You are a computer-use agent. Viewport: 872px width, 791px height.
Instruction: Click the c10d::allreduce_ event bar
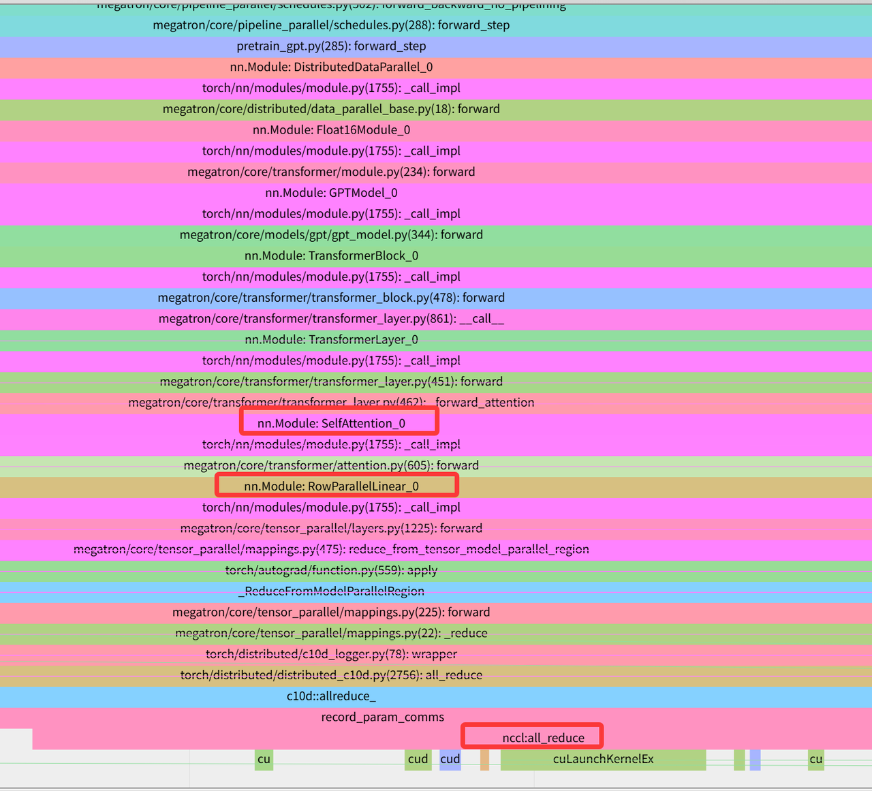click(331, 696)
